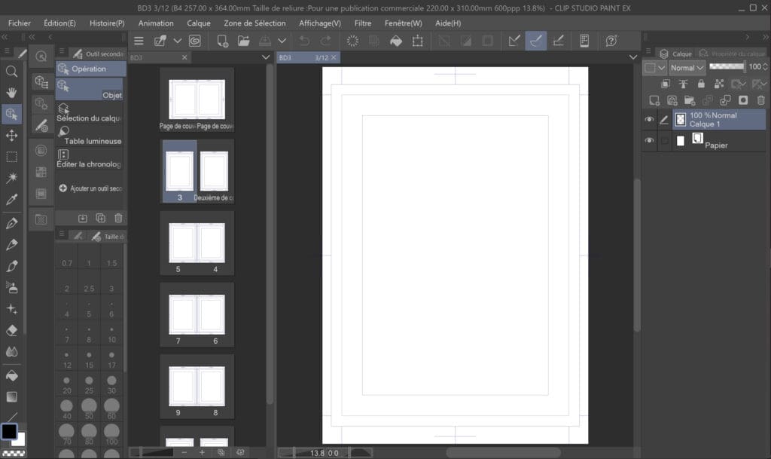The width and height of the screenshot is (771, 459).
Task: Click the Clear dotted circle icon
Action: (352, 41)
